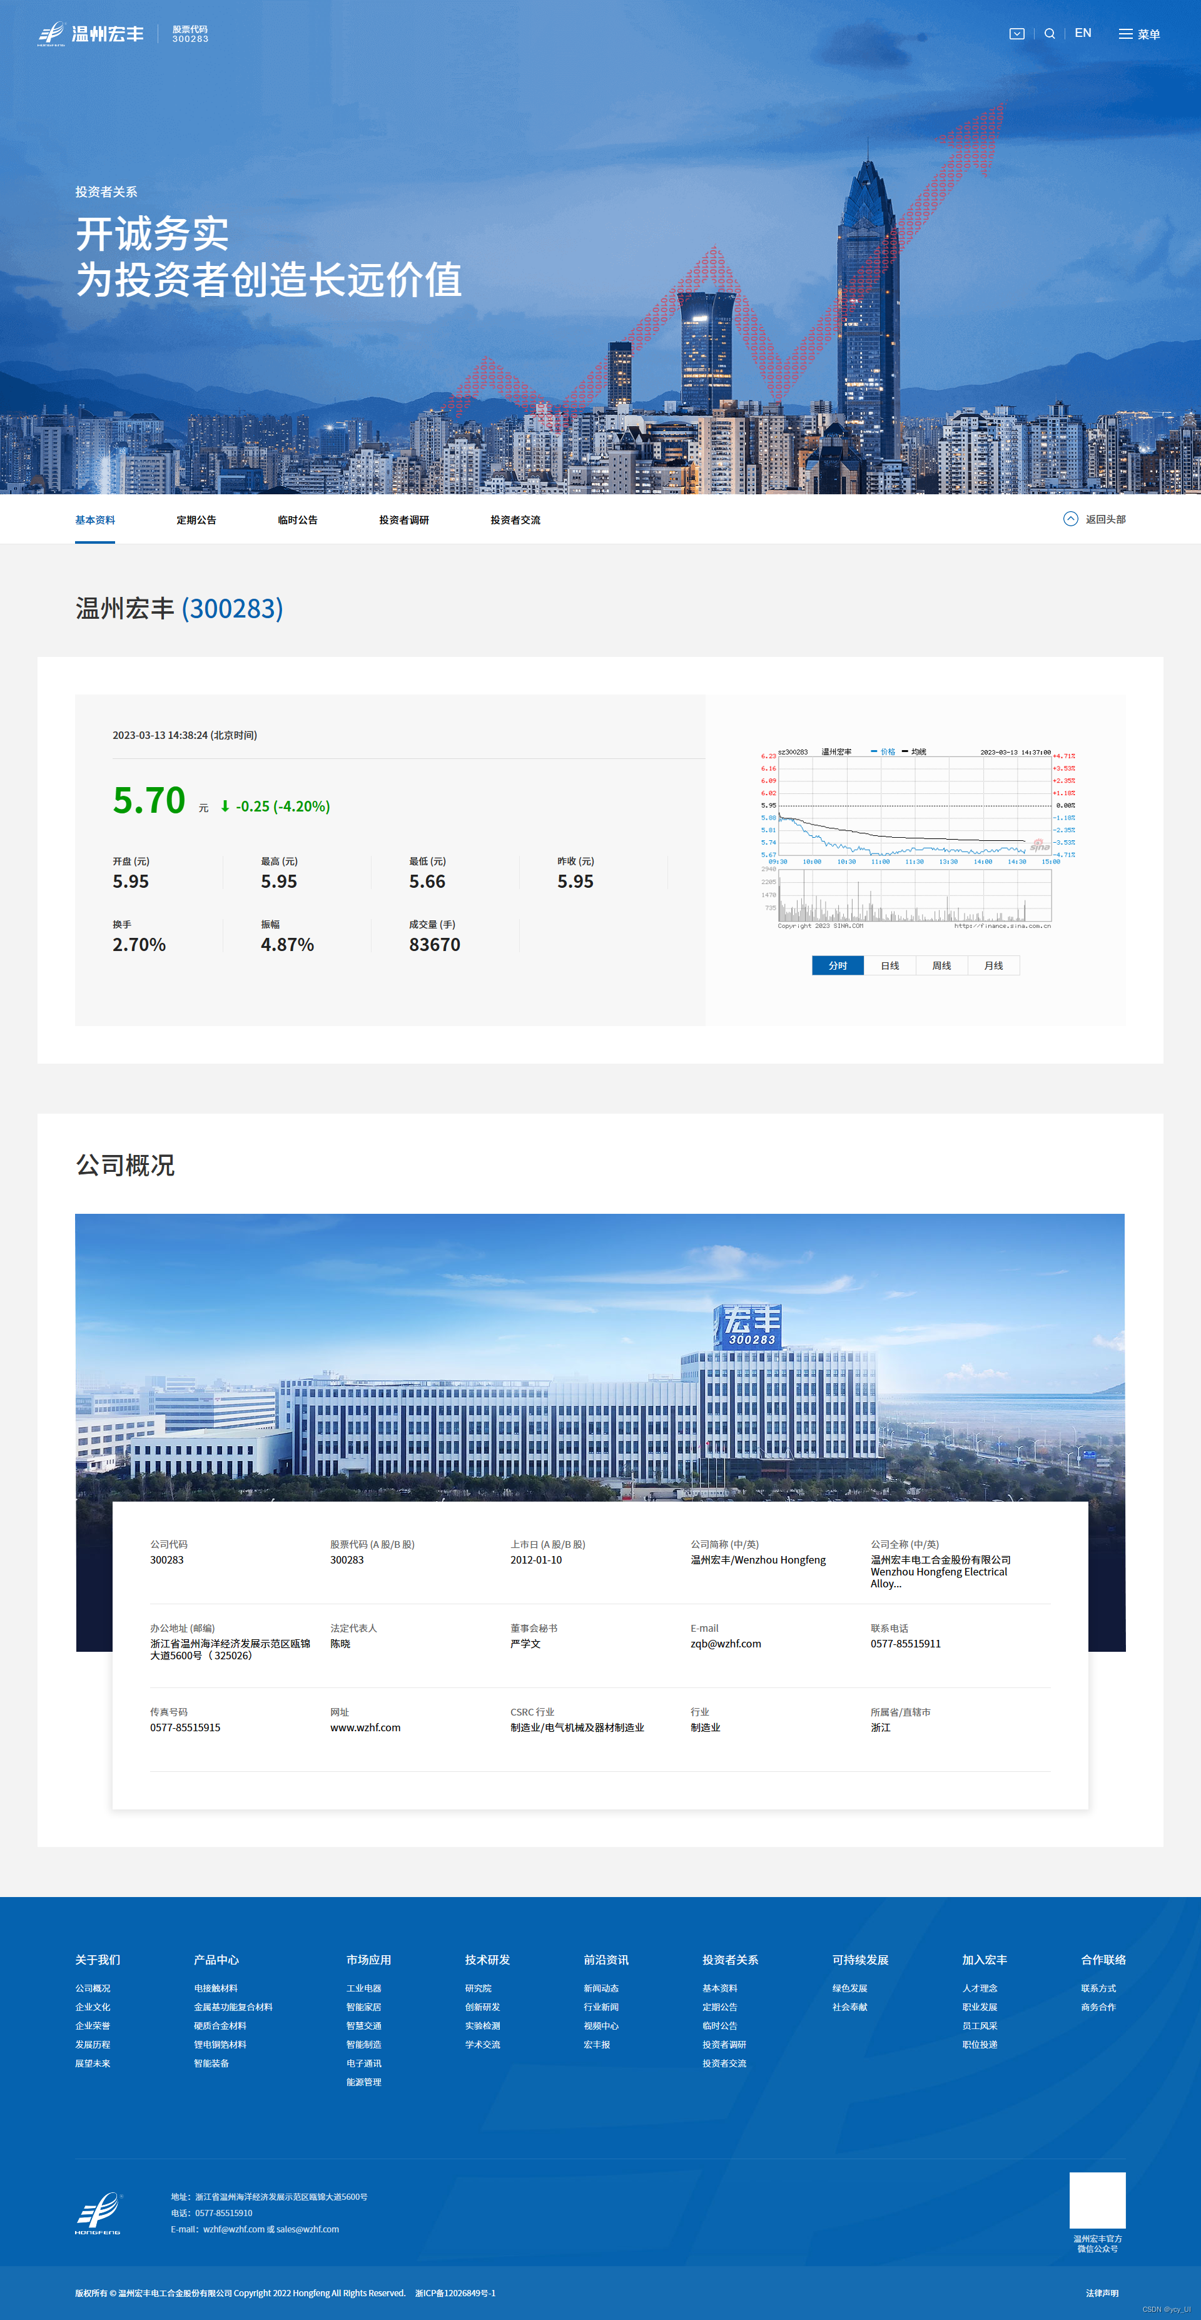This screenshot has height=2320, width=1201.
Task: Open footer link 商务合作
Action: pyautogui.click(x=1098, y=2007)
